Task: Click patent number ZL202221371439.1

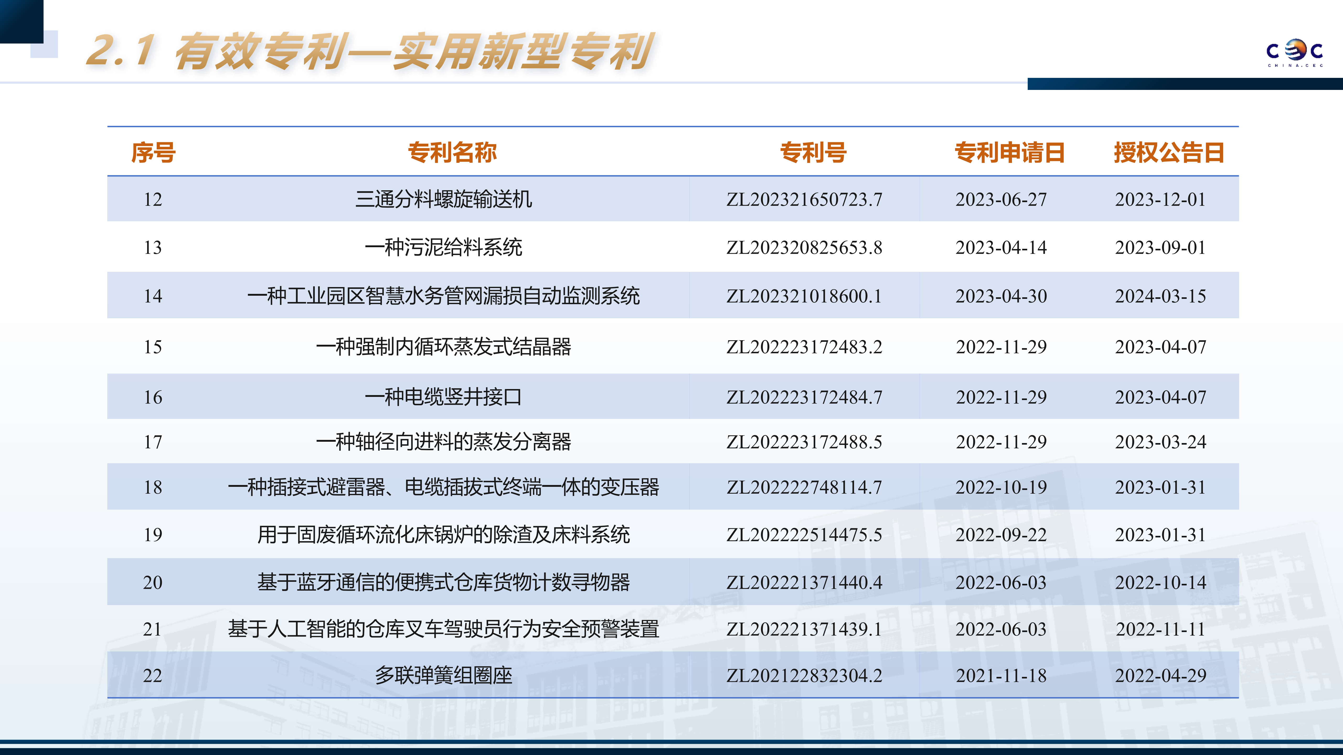Action: click(x=804, y=629)
